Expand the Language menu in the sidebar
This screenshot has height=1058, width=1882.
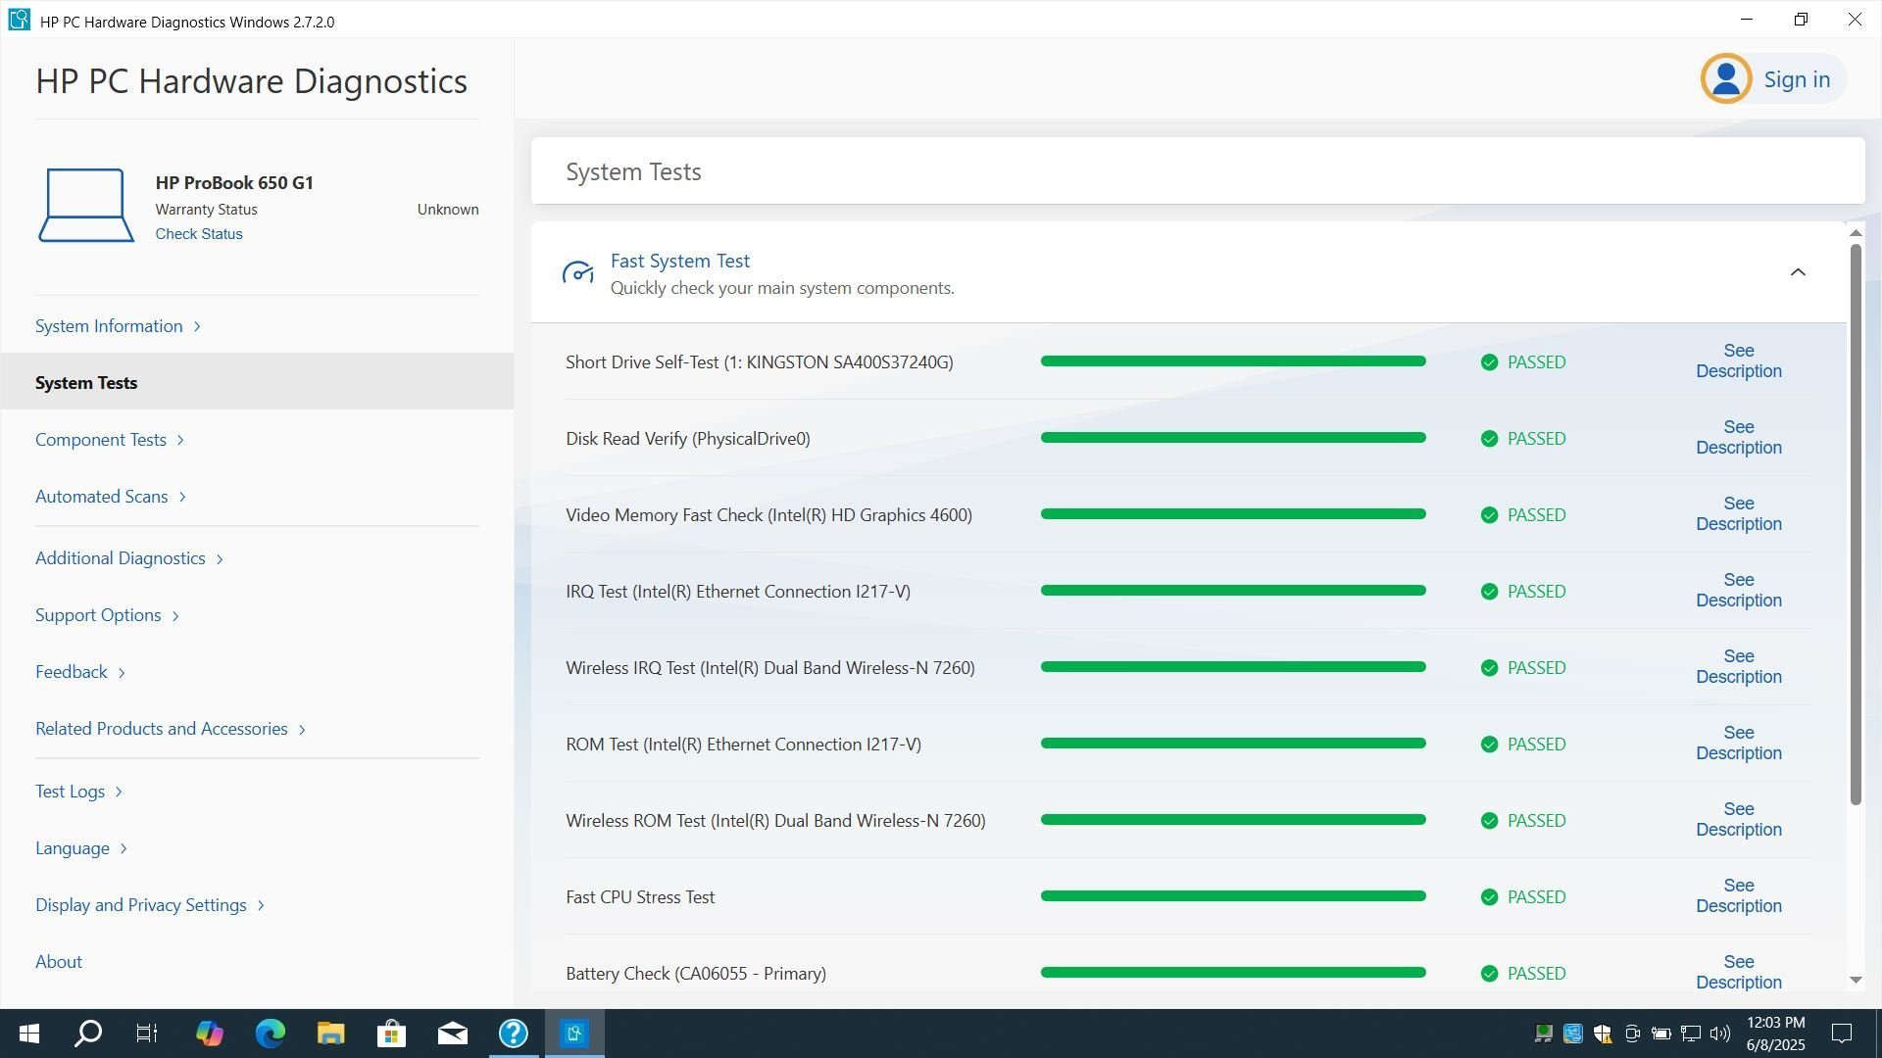click(x=81, y=848)
